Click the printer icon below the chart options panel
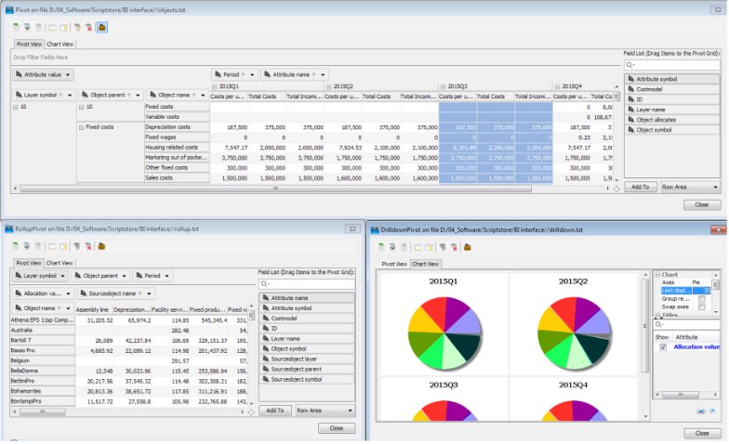 click(701, 411)
